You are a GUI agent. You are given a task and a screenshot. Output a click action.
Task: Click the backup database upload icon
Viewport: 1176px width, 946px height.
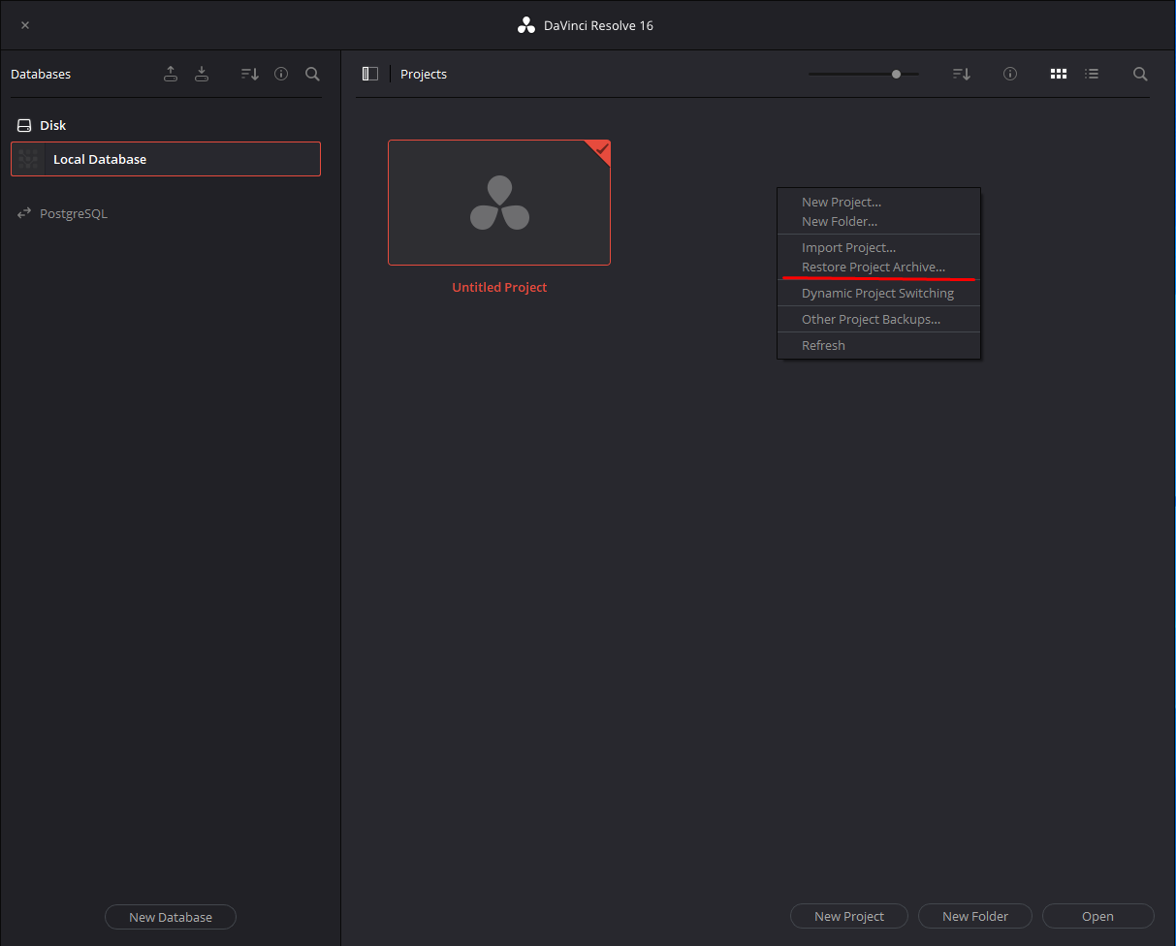point(171,74)
